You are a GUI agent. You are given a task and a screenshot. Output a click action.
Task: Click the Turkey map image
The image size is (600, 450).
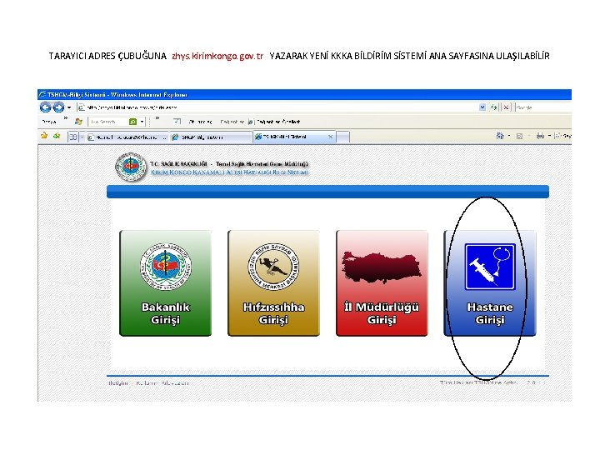click(x=382, y=267)
